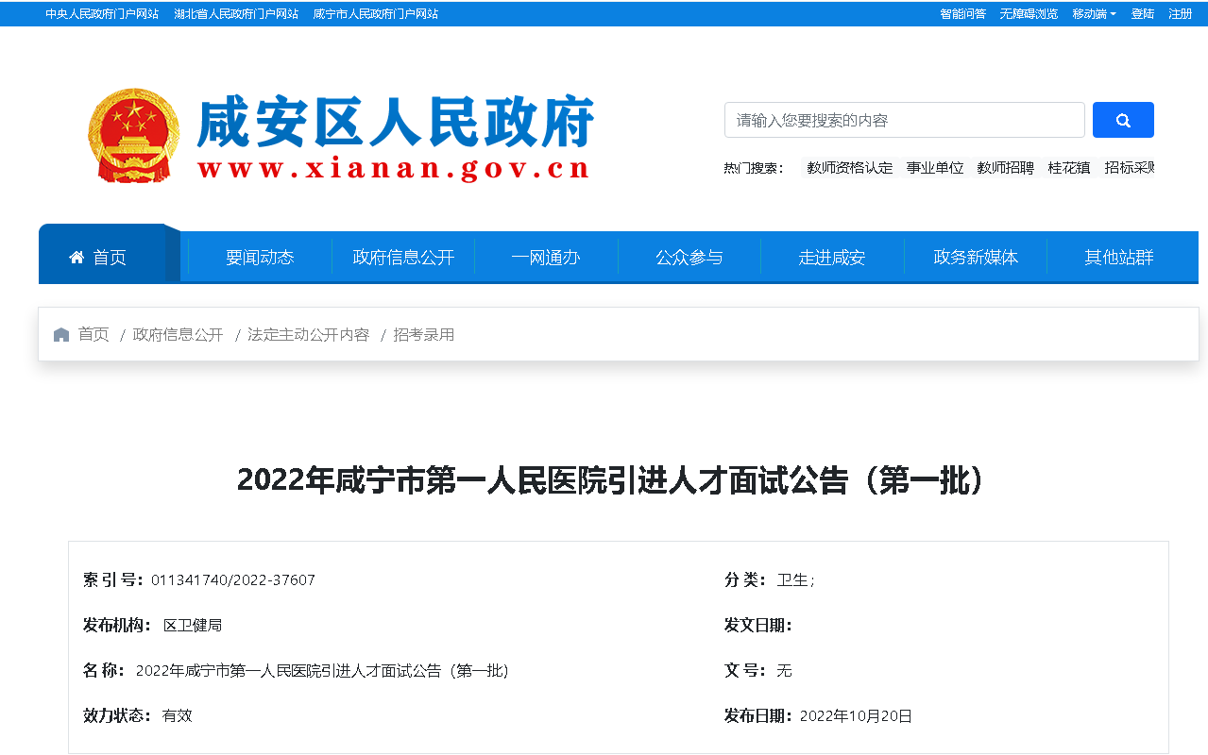The width and height of the screenshot is (1208, 755).
Task: Open the 移动端 dropdown in the top bar
Action: [x=1094, y=14]
